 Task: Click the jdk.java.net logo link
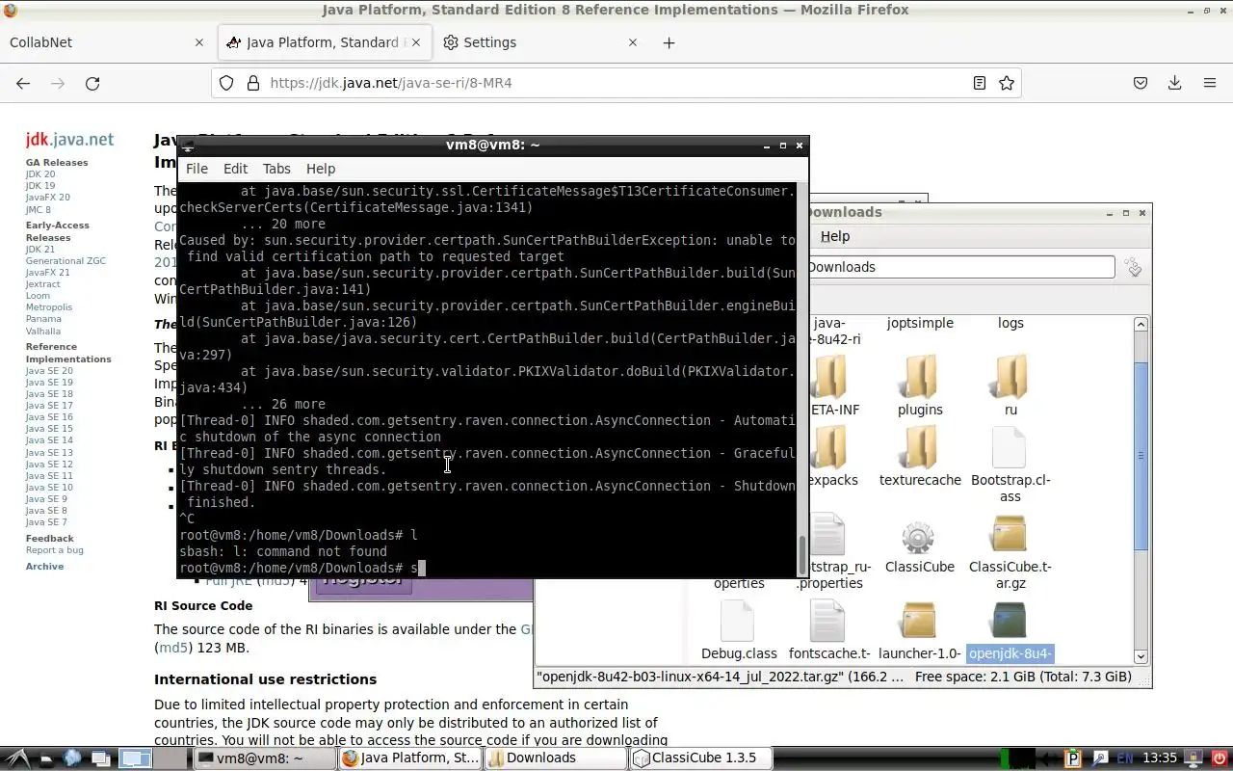69,140
